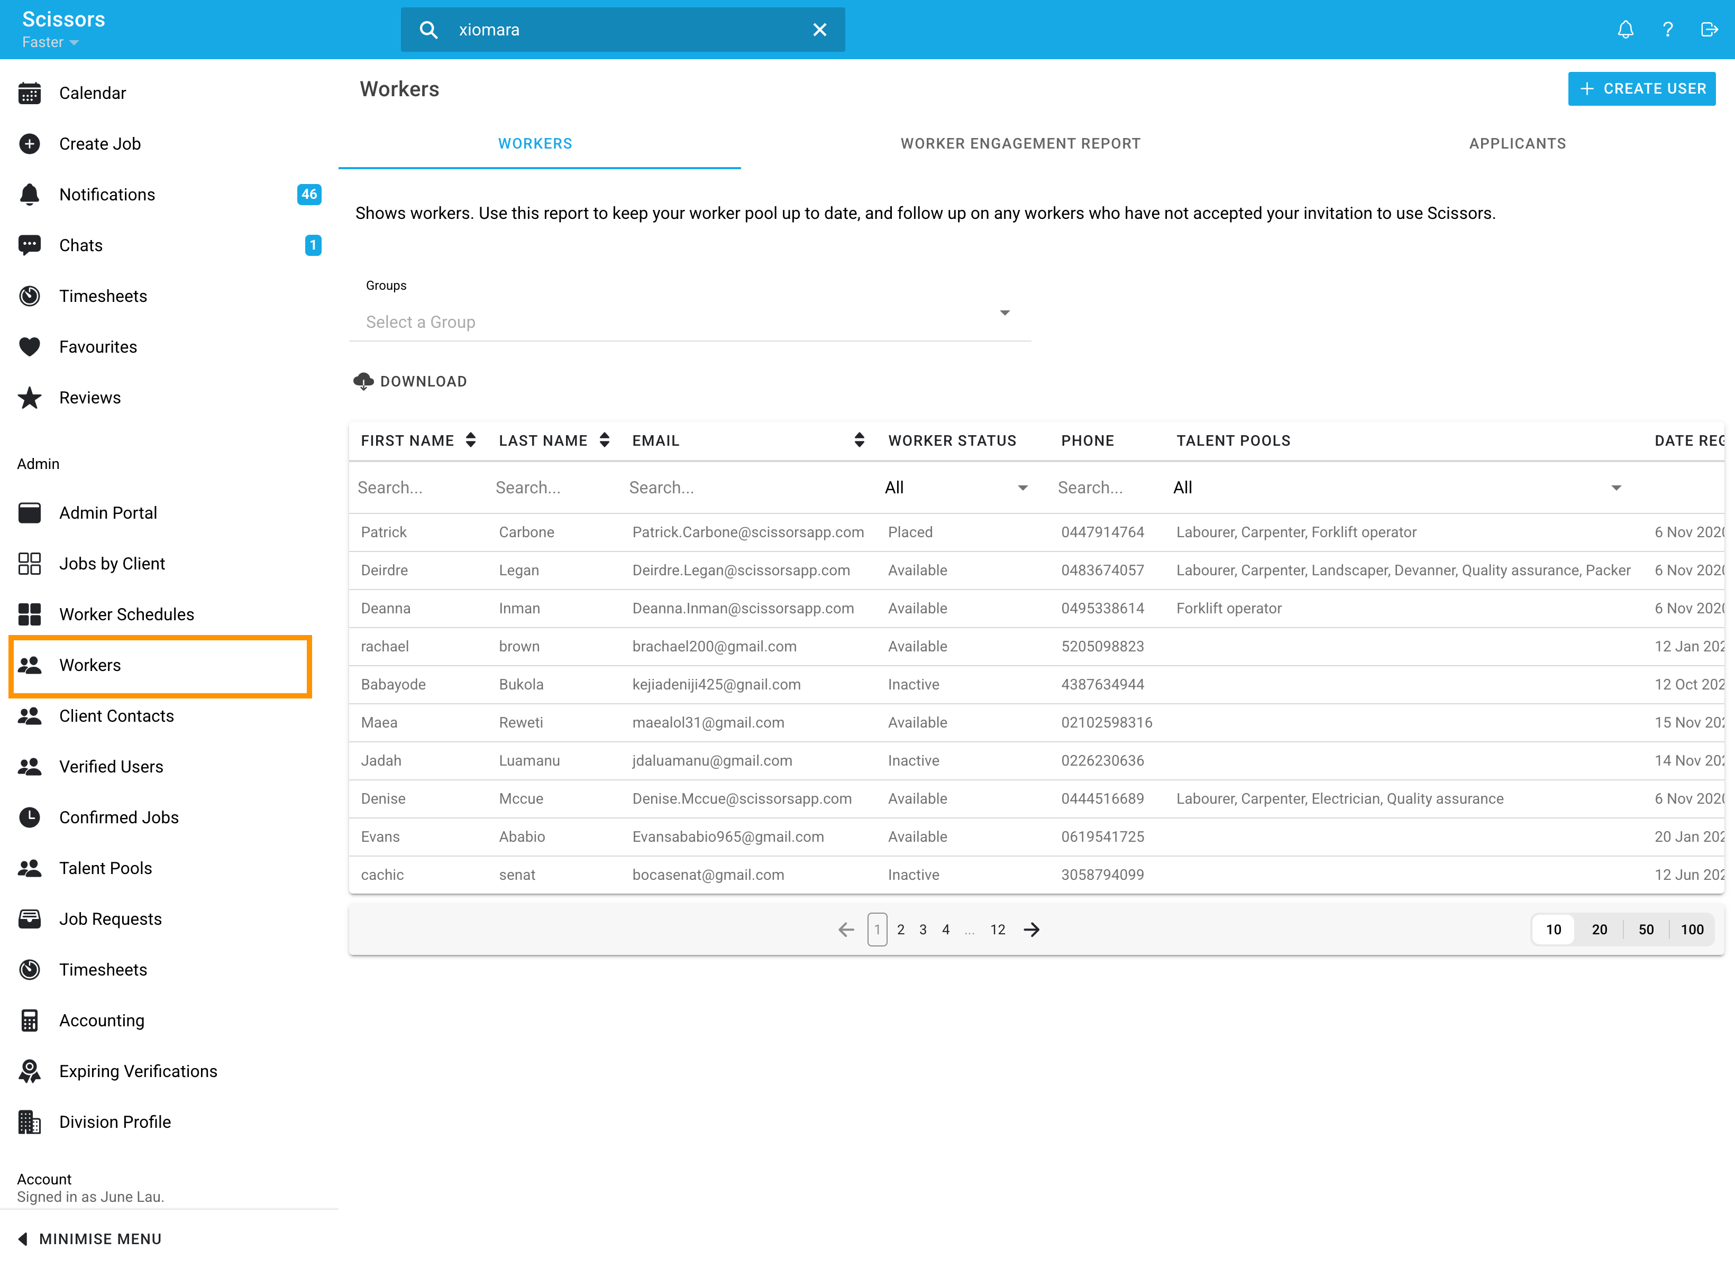Screen dimensions: 1735x1269
Task: Open the Admin Portal icon
Action: point(29,512)
